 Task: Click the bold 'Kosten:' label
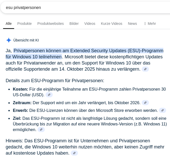(x=20, y=89)
